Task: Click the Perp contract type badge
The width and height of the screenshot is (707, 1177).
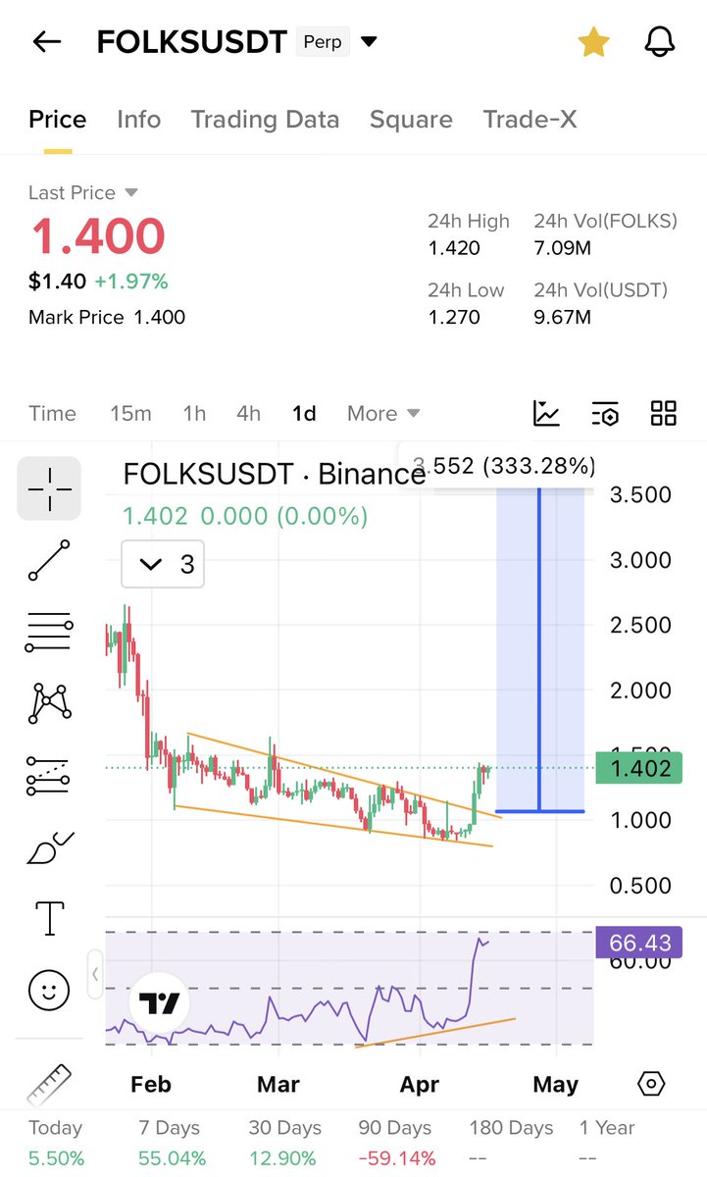Action: (x=323, y=43)
